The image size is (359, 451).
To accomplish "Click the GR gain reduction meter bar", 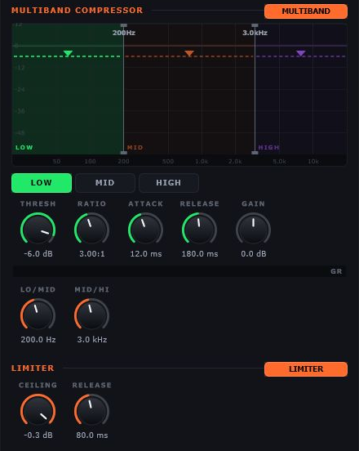I will 179,271.
